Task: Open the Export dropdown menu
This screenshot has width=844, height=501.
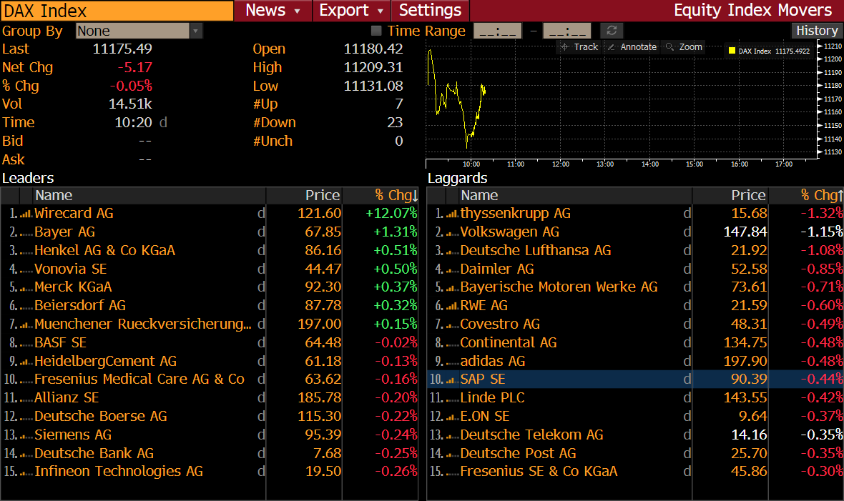Action: pos(351,10)
